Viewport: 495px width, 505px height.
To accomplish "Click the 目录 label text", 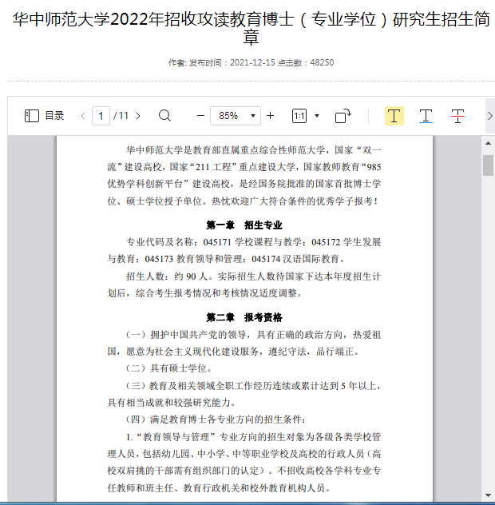I will (54, 116).
